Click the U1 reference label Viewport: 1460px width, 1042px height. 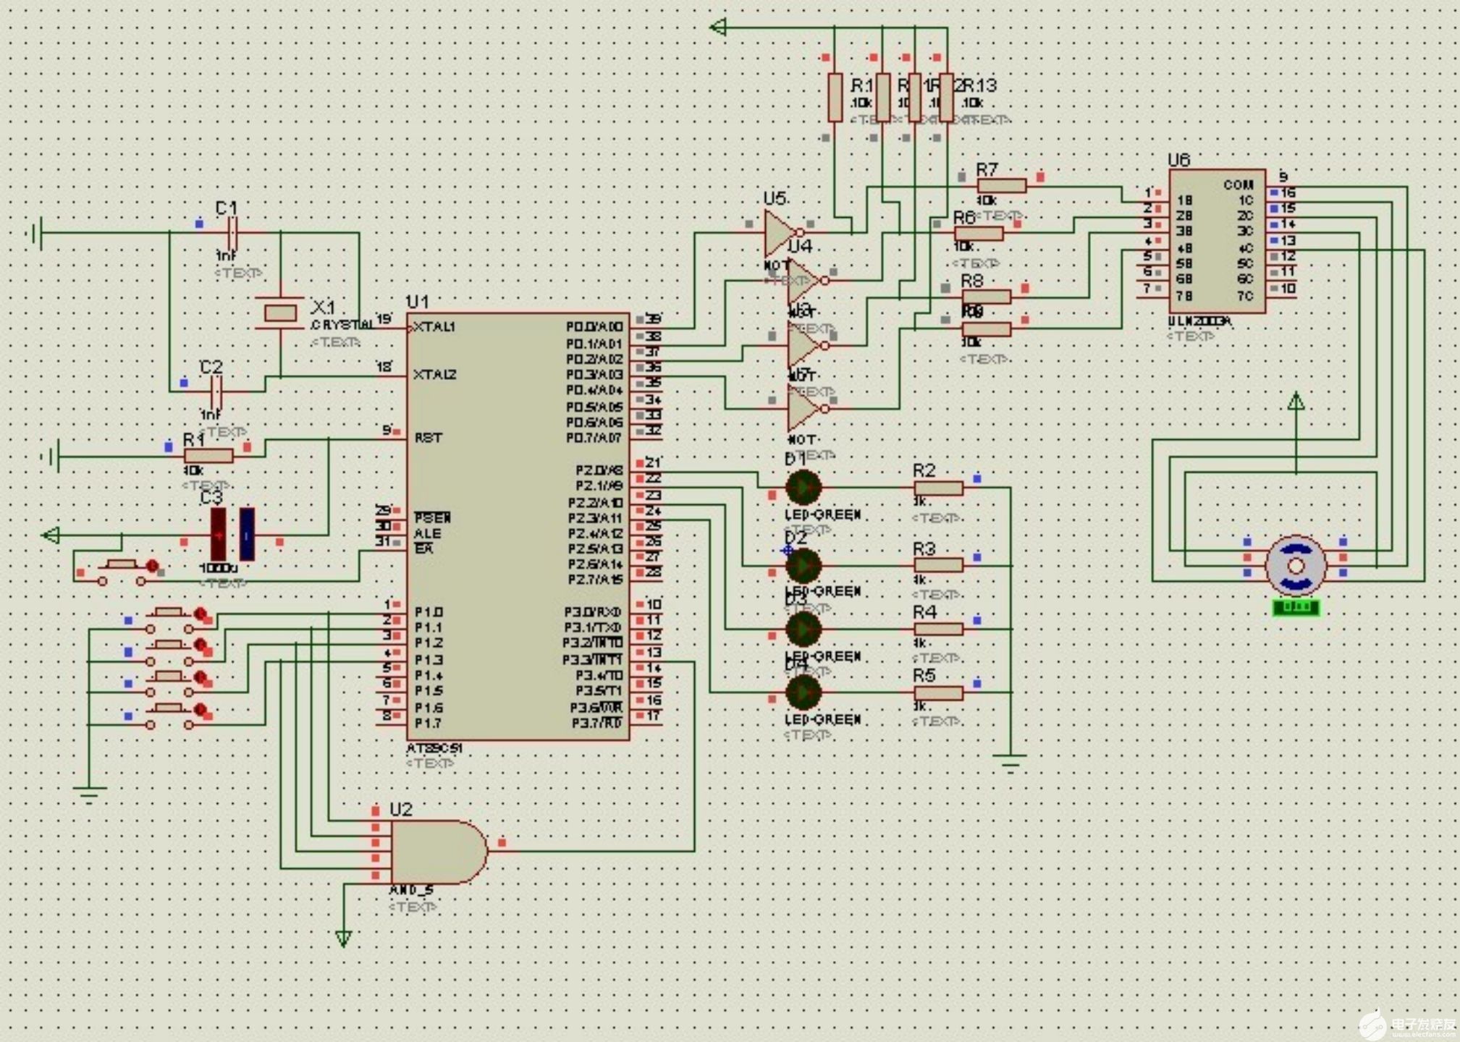[x=417, y=302]
